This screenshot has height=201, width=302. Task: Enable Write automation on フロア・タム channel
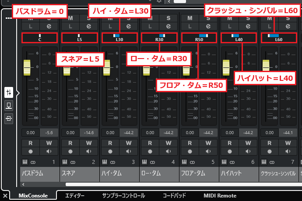[x=208, y=143]
